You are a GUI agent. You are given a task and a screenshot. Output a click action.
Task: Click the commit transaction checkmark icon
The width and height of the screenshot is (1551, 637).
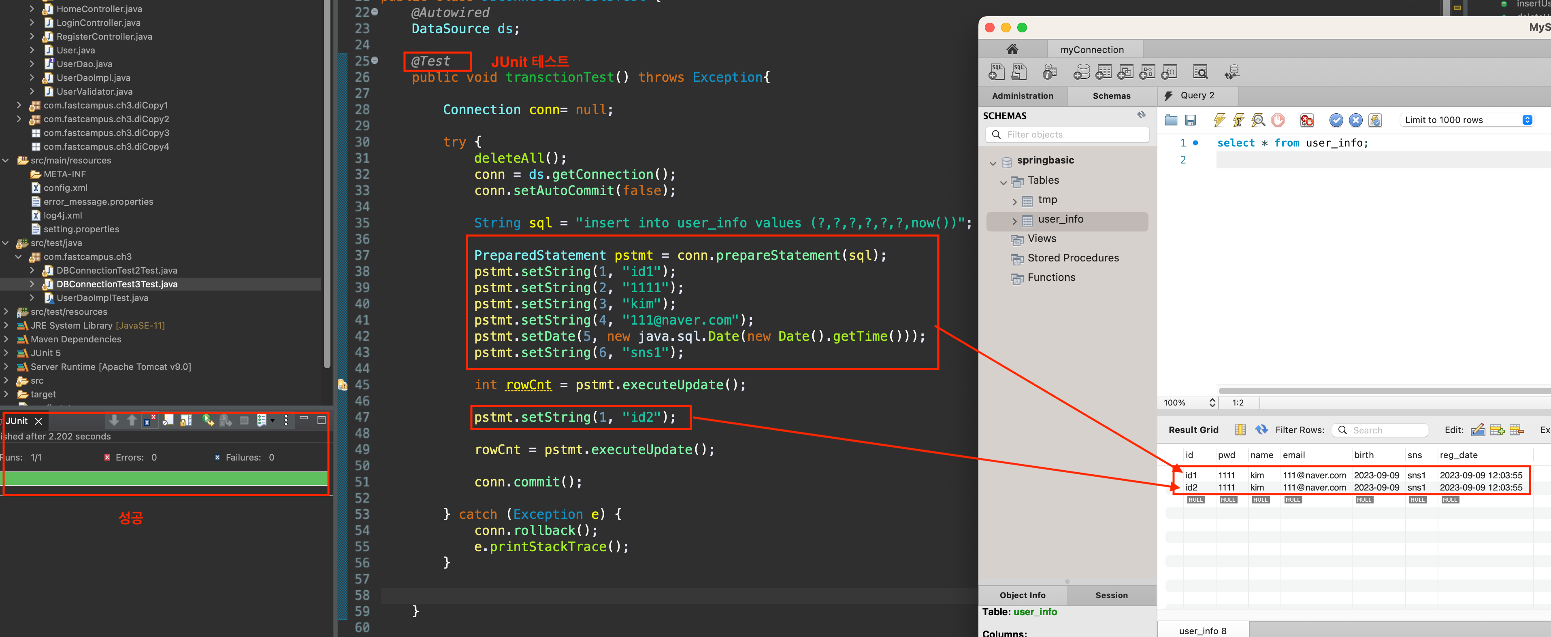1336,120
